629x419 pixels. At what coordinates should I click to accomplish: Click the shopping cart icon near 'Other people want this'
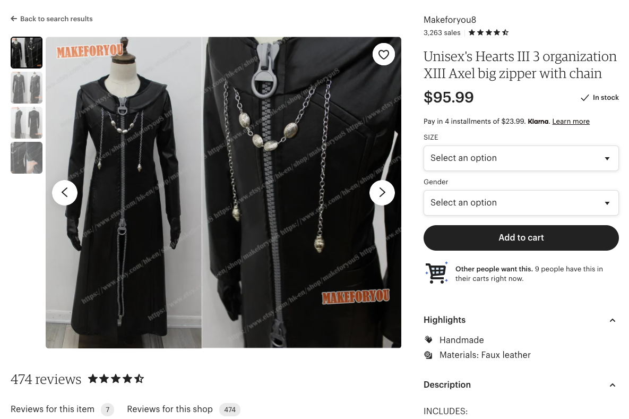click(436, 273)
